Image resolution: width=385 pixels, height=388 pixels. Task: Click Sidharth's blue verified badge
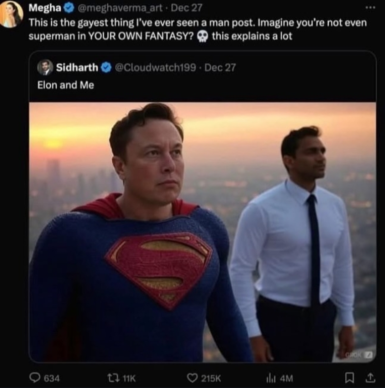[106, 67]
